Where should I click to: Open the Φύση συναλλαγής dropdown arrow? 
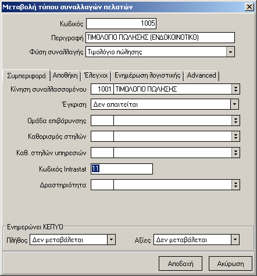(x=230, y=52)
